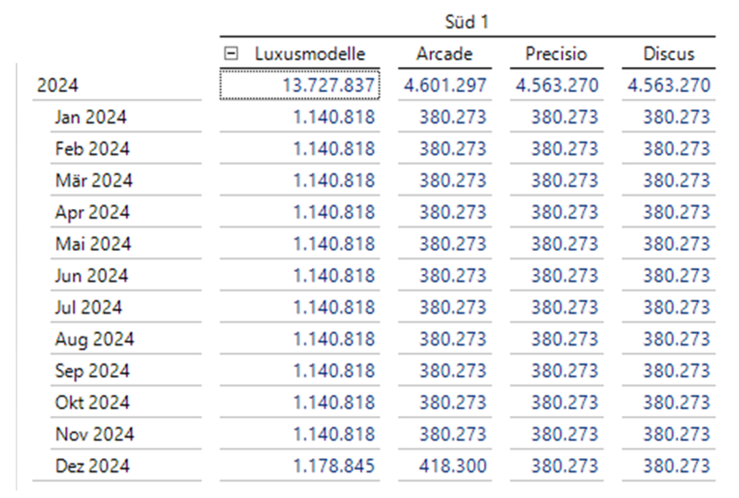Choose the Mai 2024 row label
Screen dimensions: 739x498
click(92, 244)
